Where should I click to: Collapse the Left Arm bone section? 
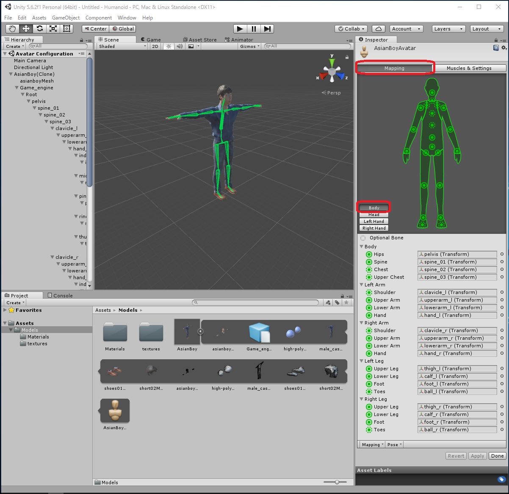tap(362, 285)
